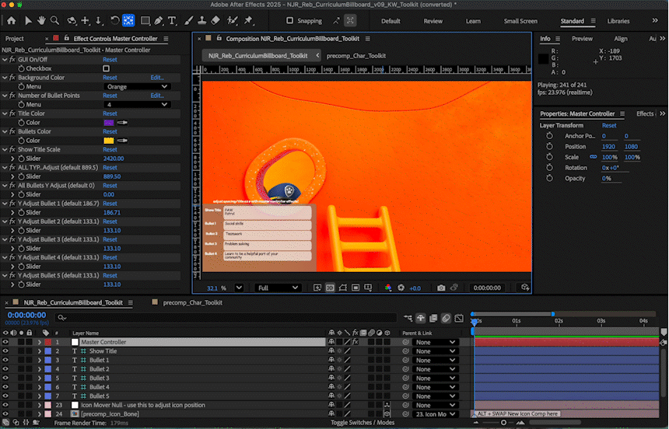Select the Puppet Pin tool
The image size is (669, 429).
pyautogui.click(x=248, y=20)
